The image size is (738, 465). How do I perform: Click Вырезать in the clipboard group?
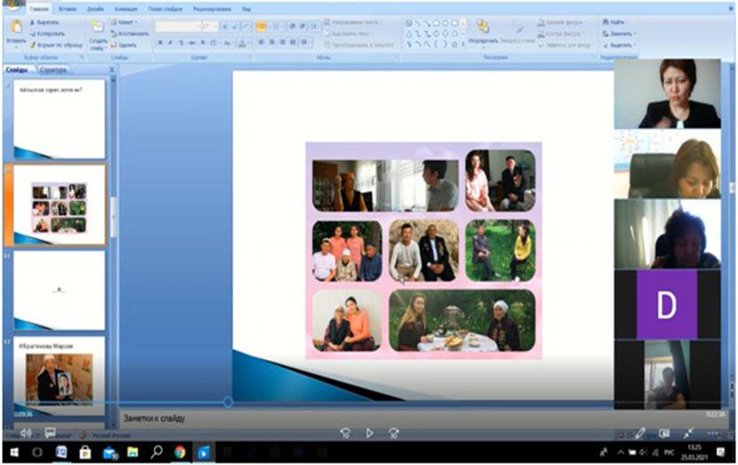coord(44,22)
